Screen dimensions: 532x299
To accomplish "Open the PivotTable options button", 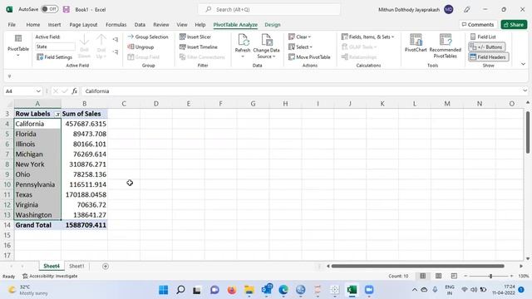I will coord(18,46).
